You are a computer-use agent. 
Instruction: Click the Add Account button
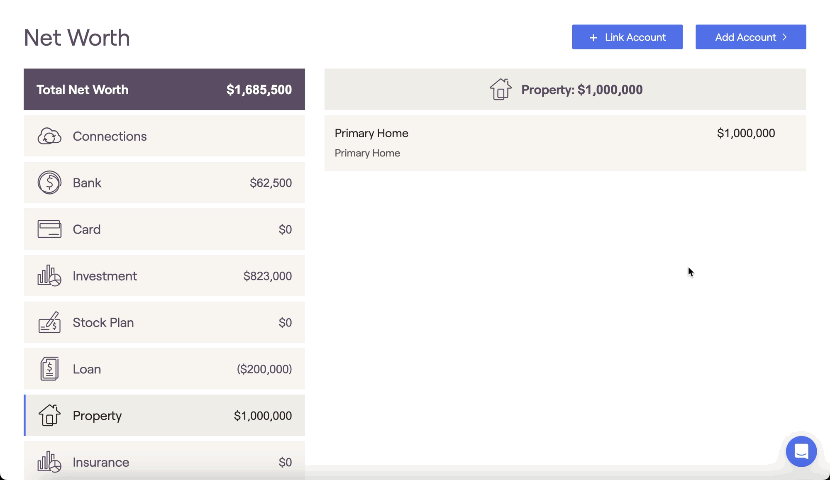[x=751, y=37]
